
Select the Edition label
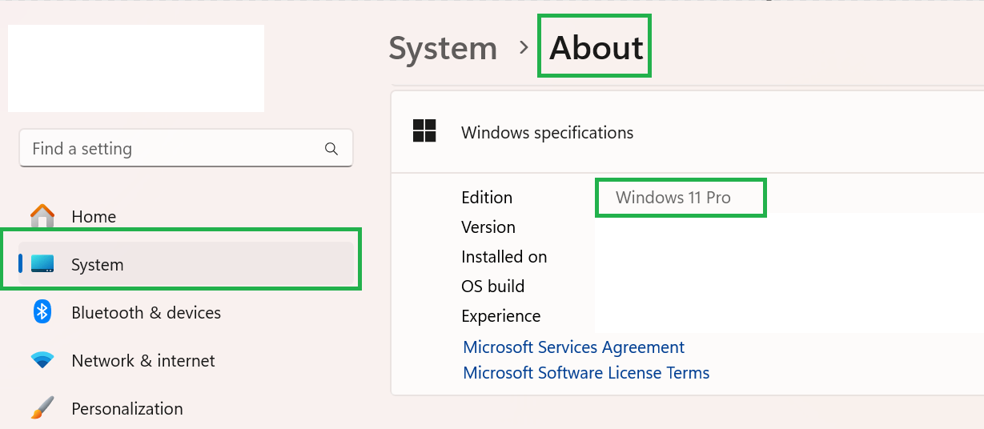(x=487, y=198)
